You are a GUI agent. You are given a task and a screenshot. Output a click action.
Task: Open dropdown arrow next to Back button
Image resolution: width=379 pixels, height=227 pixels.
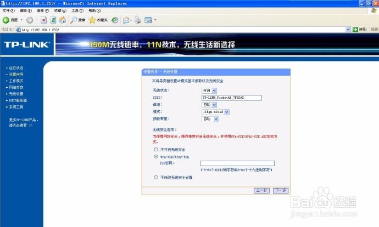21,20
